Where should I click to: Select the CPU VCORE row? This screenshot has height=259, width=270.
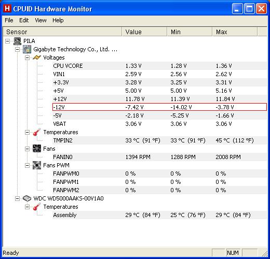(159, 66)
